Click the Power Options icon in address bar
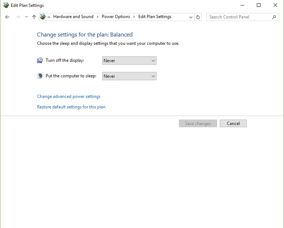The width and height of the screenshot is (284, 228). pyautogui.click(x=43, y=17)
